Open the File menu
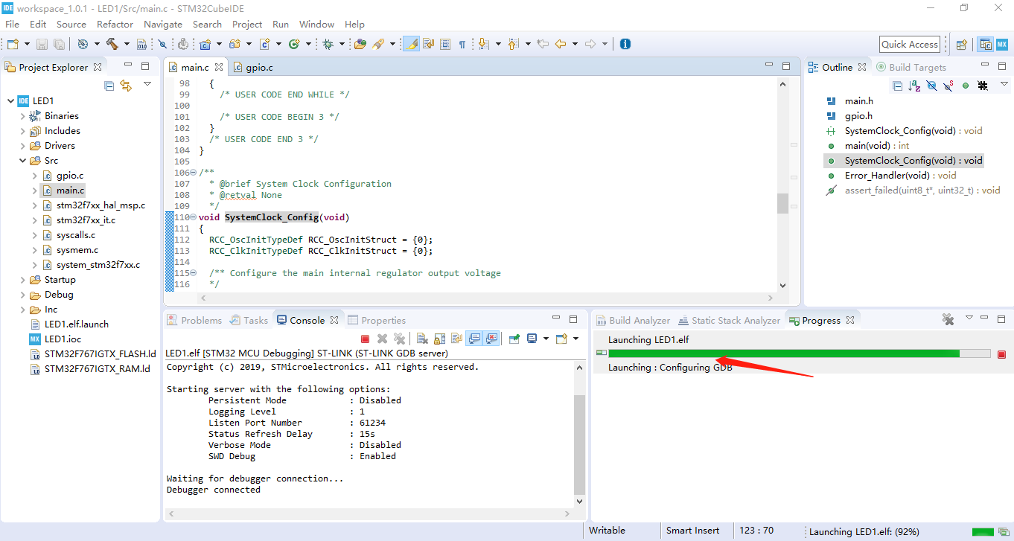The height and width of the screenshot is (541, 1014). 12,24
